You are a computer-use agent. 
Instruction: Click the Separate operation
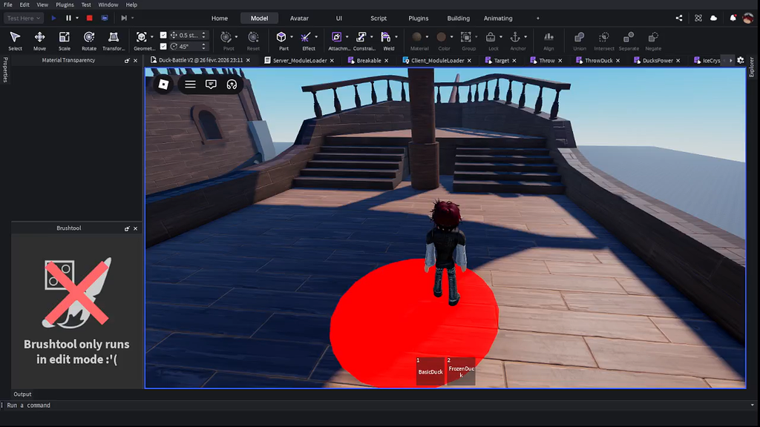click(629, 41)
